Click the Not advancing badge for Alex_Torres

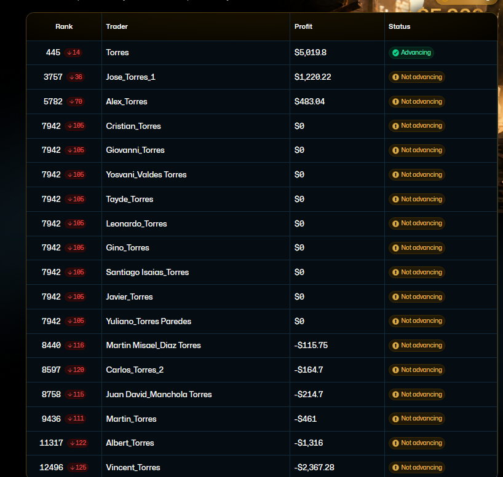[x=417, y=101]
